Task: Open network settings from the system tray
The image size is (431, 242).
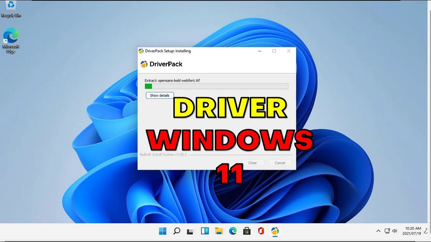Action: tap(388, 231)
